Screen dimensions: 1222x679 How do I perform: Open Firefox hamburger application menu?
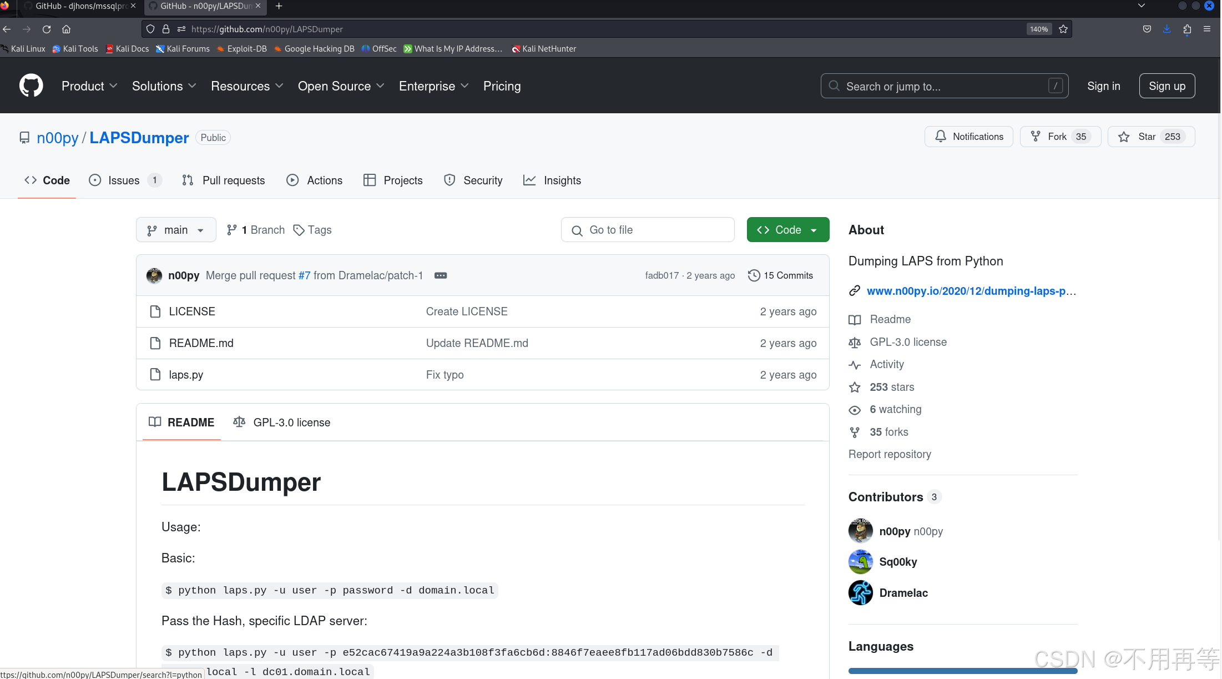tap(1206, 29)
